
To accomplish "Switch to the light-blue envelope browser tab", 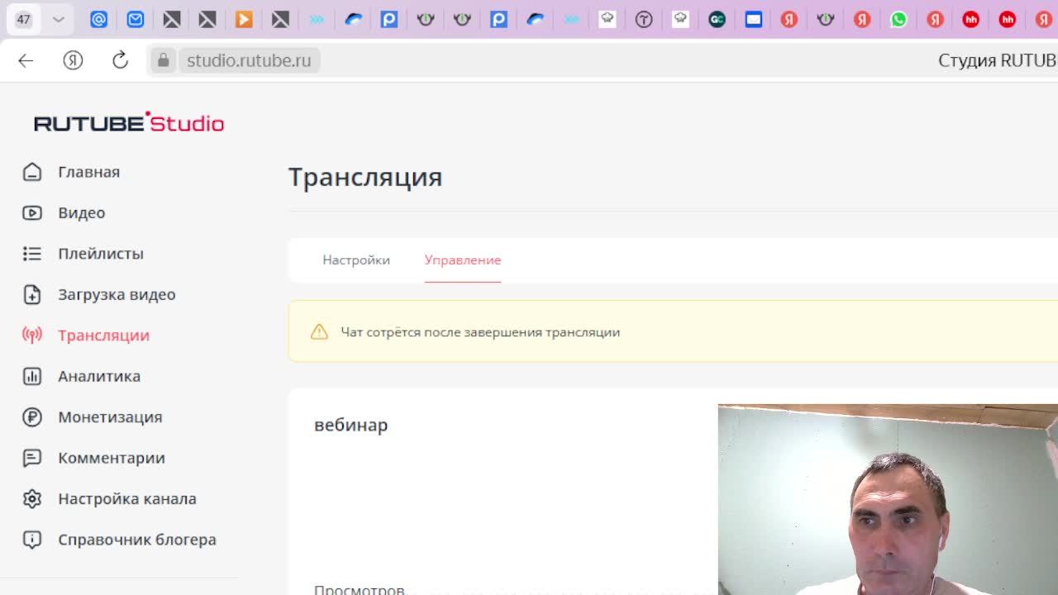I will tap(135, 19).
